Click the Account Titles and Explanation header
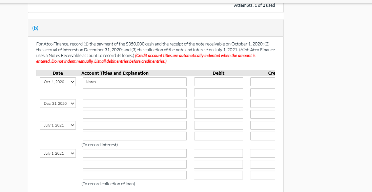 pos(115,73)
